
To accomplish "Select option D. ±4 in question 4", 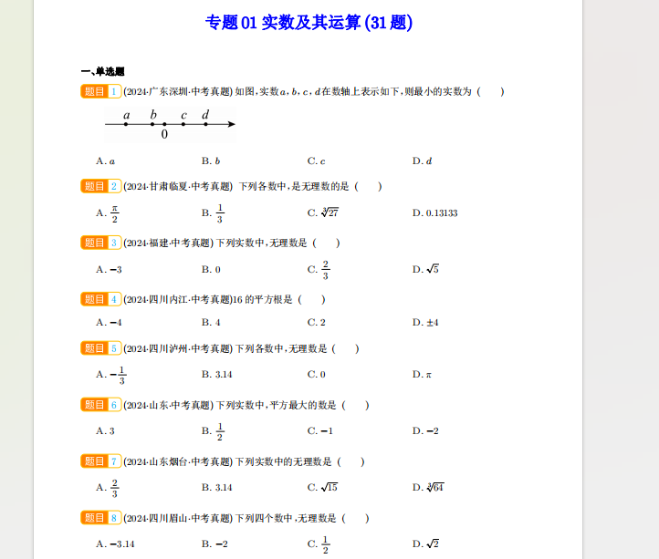I will pyautogui.click(x=425, y=323).
